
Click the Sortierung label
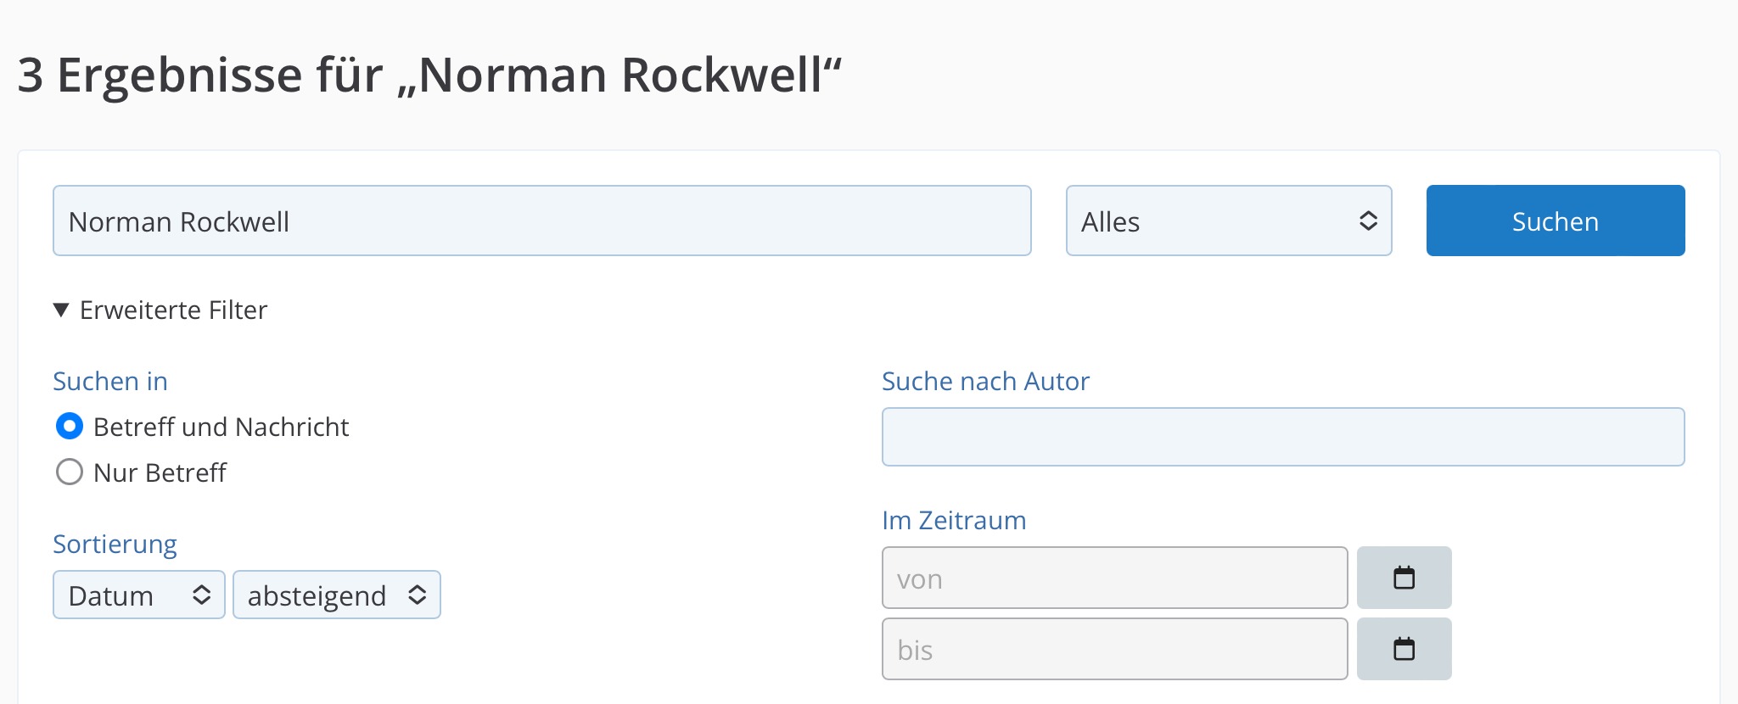115,544
